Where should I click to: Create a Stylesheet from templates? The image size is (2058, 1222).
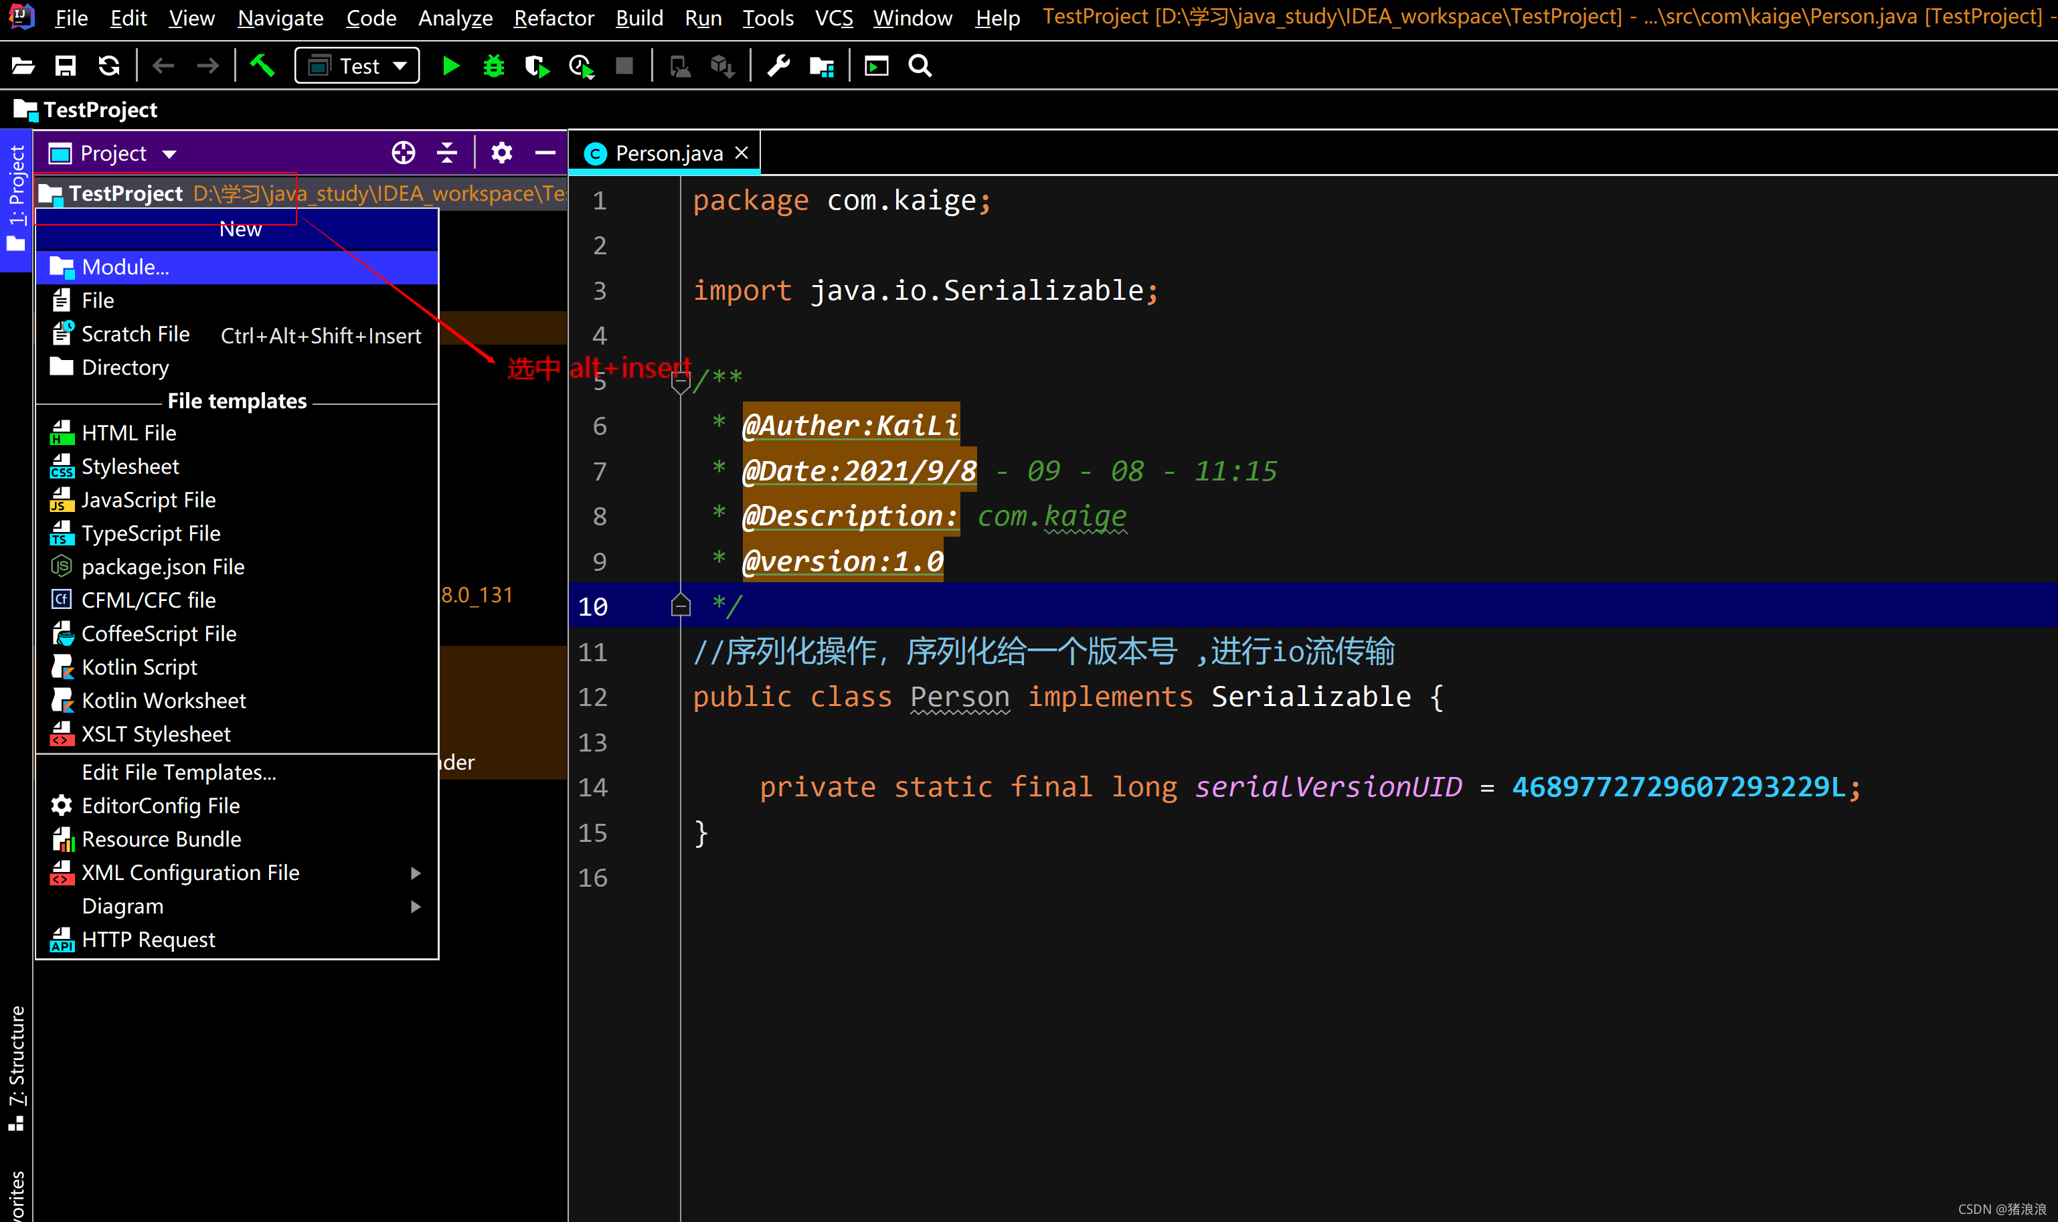(x=237, y=466)
